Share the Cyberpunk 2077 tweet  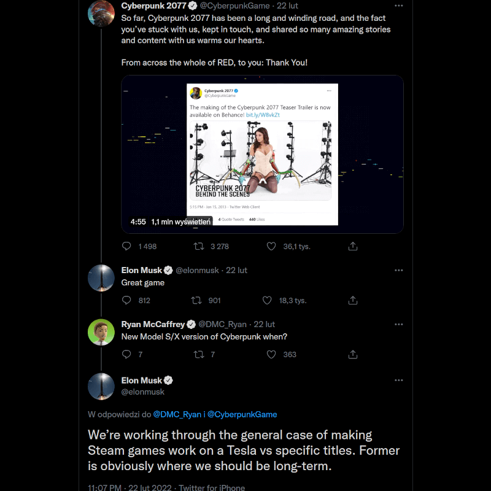click(x=353, y=245)
